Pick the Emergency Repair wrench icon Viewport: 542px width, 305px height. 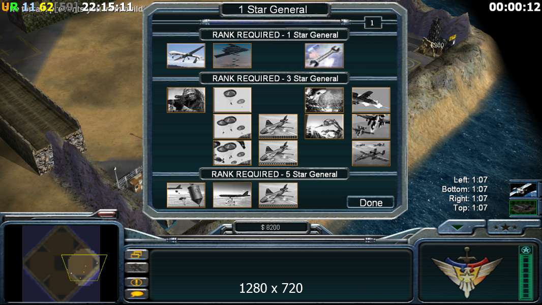(x=324, y=55)
